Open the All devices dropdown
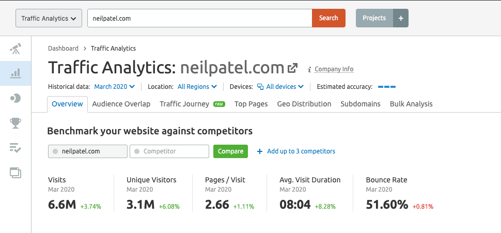Screen dimensions: 501x233 point(280,87)
